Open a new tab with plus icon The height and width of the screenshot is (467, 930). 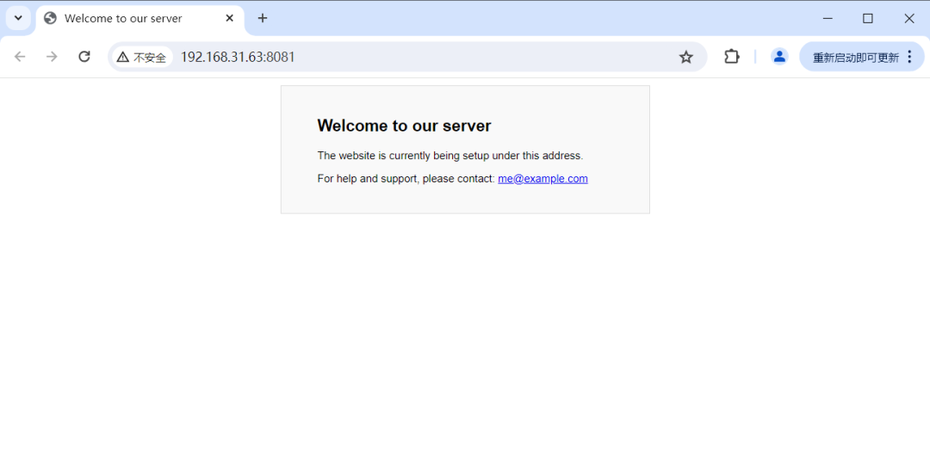click(263, 18)
